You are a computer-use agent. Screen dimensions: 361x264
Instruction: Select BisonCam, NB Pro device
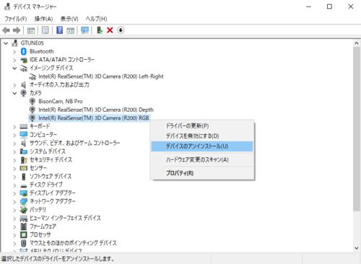pyautogui.click(x=61, y=102)
